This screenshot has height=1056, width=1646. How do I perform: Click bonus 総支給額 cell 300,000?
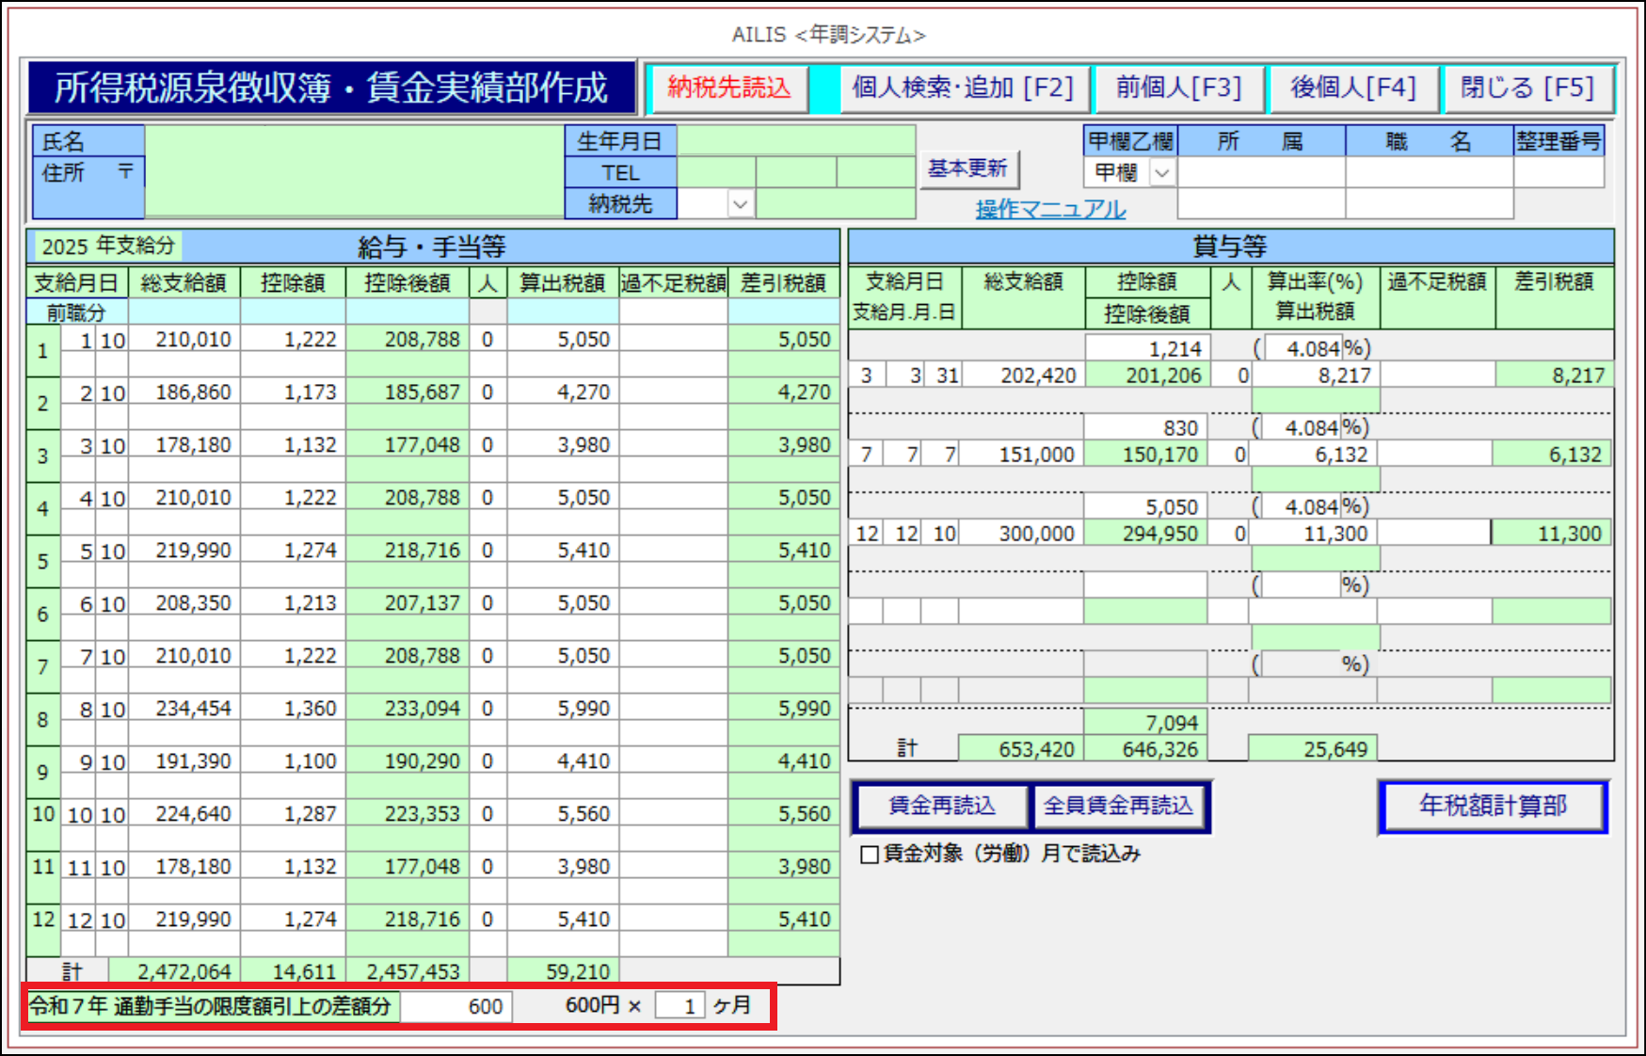(1020, 534)
